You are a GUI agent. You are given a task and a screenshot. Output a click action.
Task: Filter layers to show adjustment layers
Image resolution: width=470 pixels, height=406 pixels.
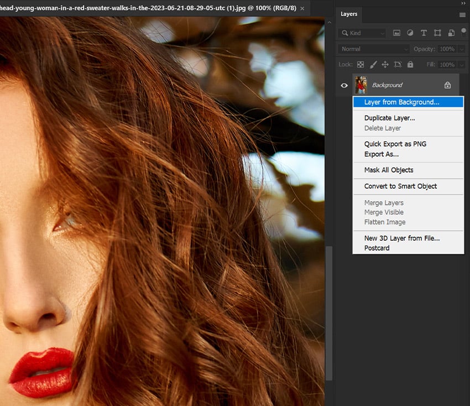tap(410, 33)
